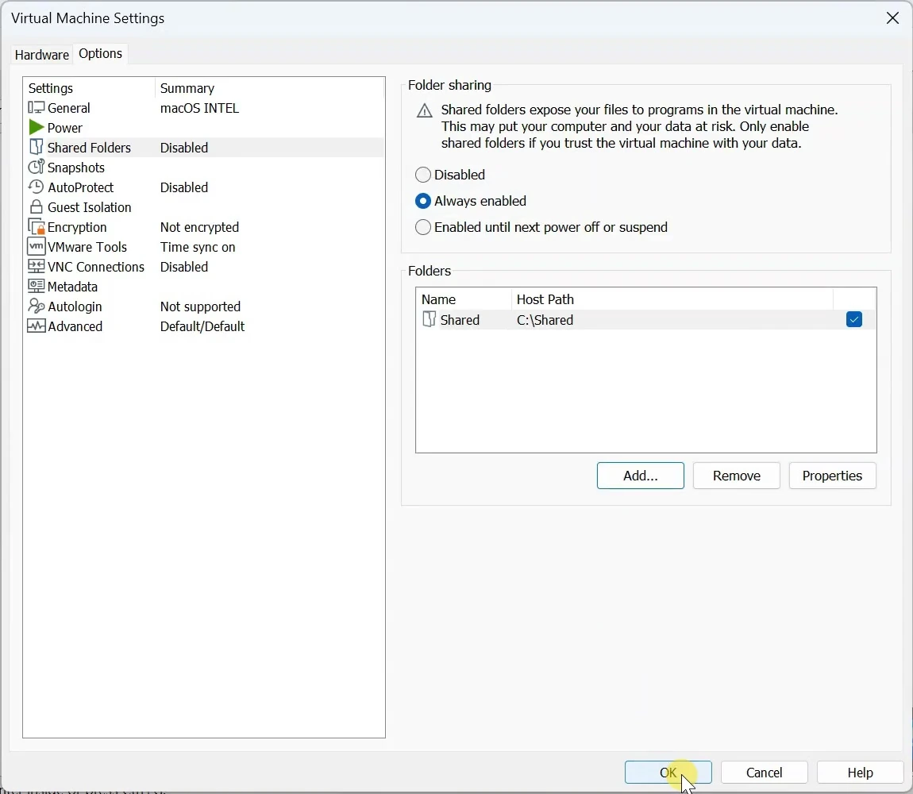Select Encryption label in the list

point(77,226)
